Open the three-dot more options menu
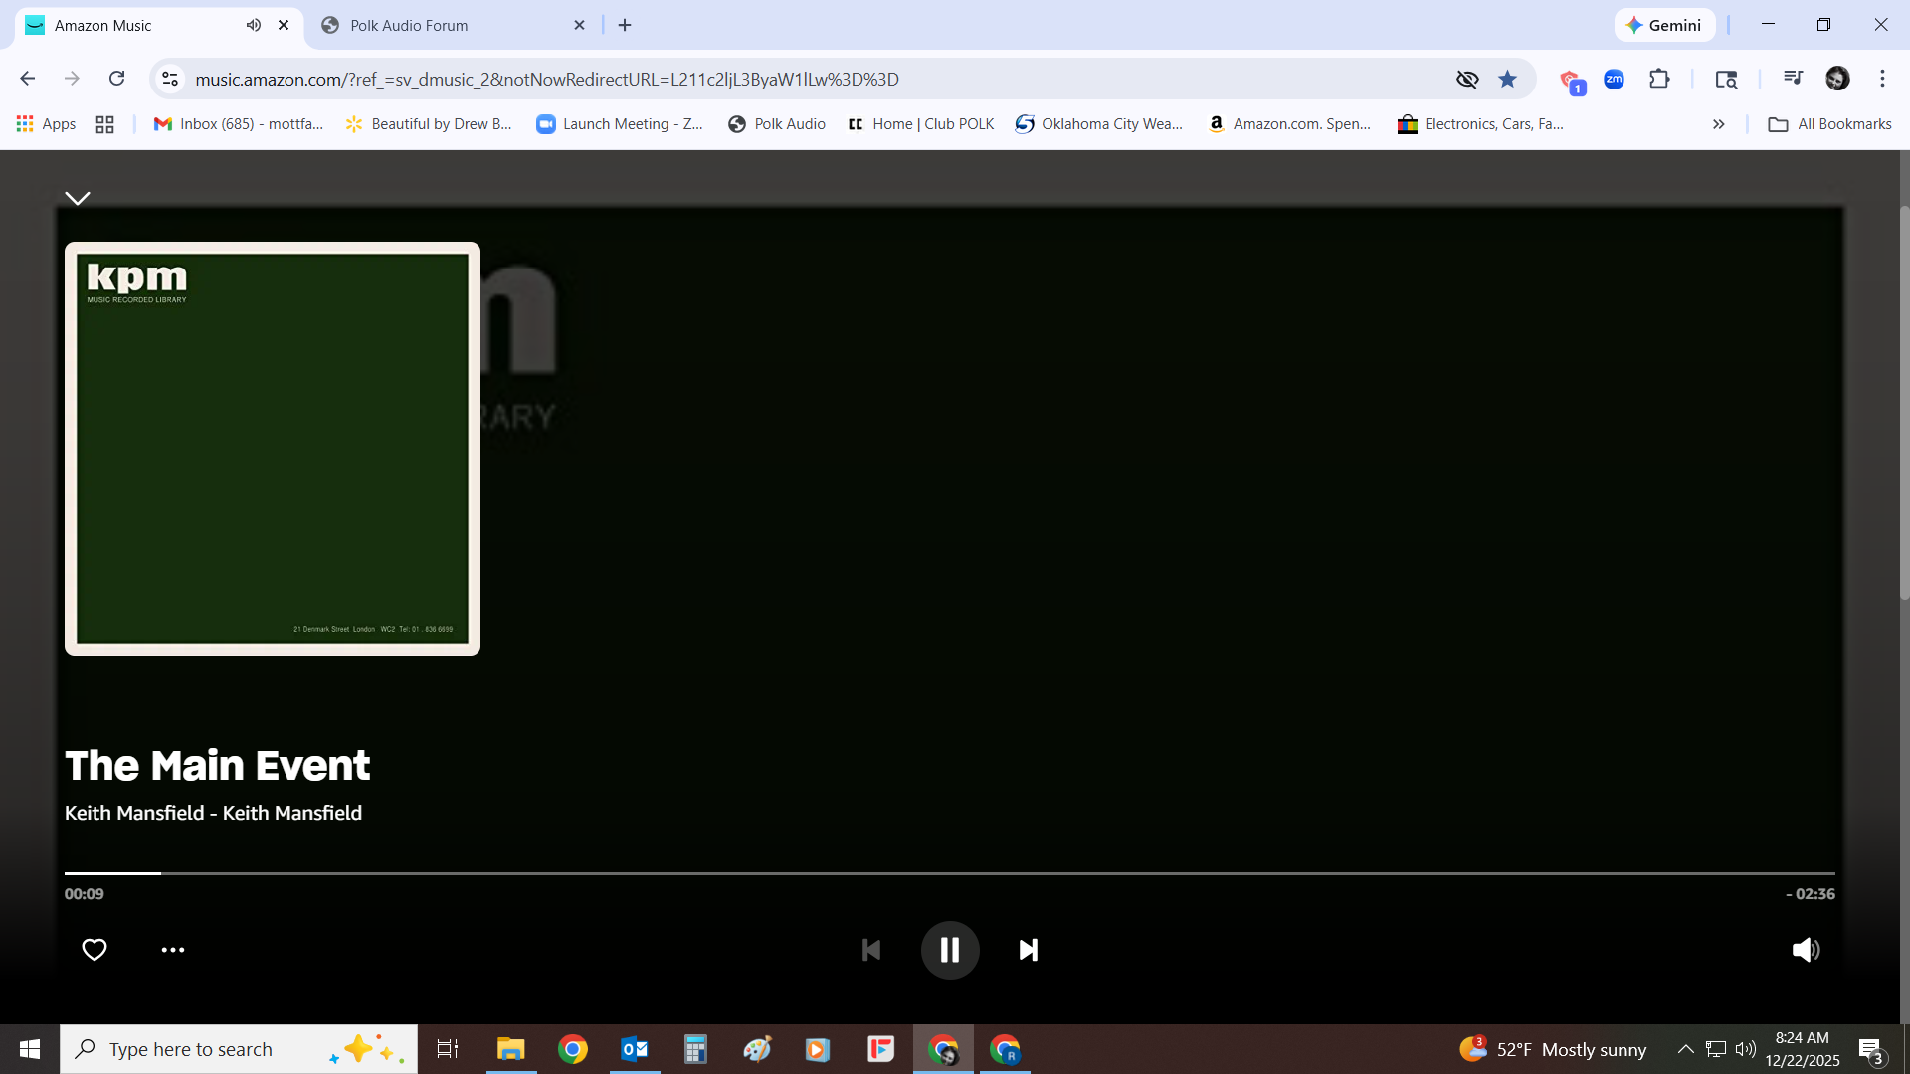 pos(173,950)
